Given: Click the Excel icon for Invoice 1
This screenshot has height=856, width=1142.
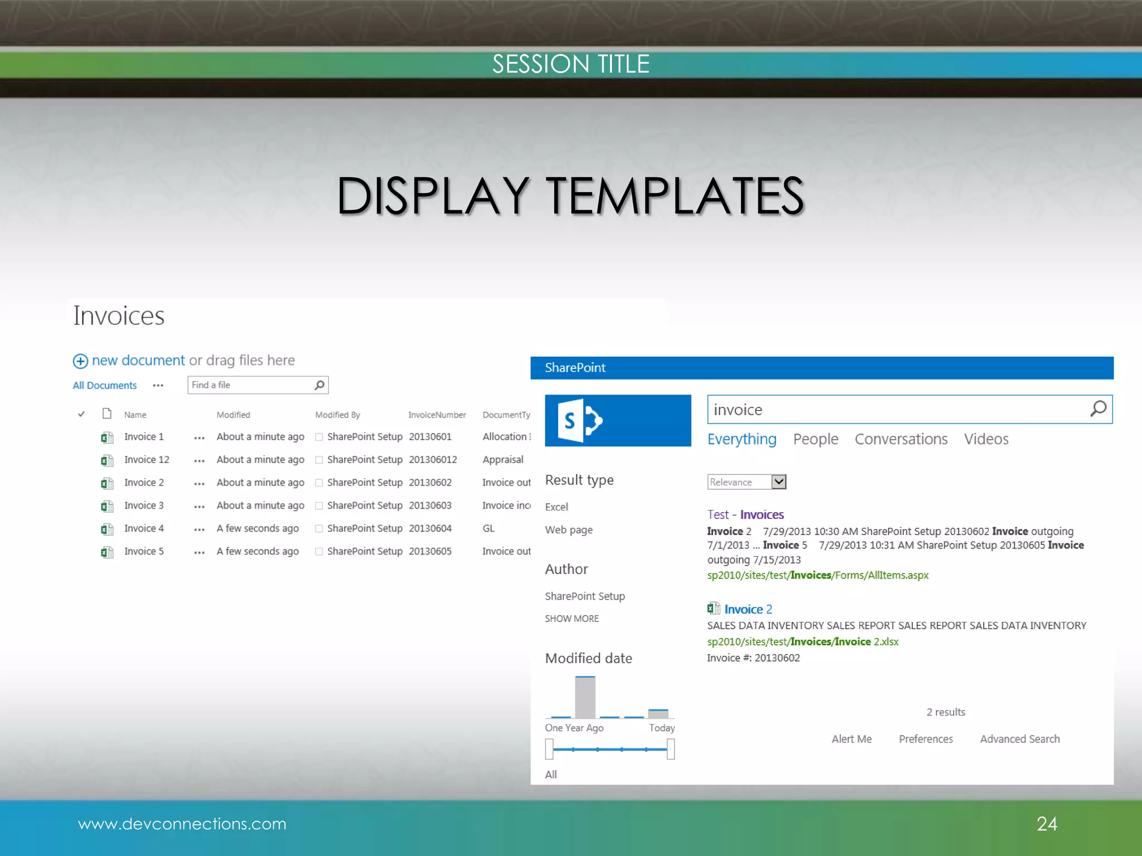Looking at the screenshot, I should (107, 437).
